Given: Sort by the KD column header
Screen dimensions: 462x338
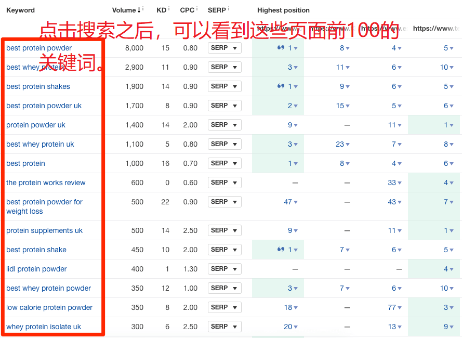Looking at the screenshot, I should 161,10.
